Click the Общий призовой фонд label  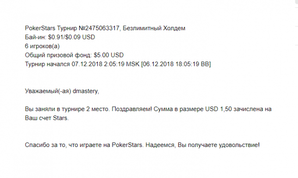click(58, 55)
